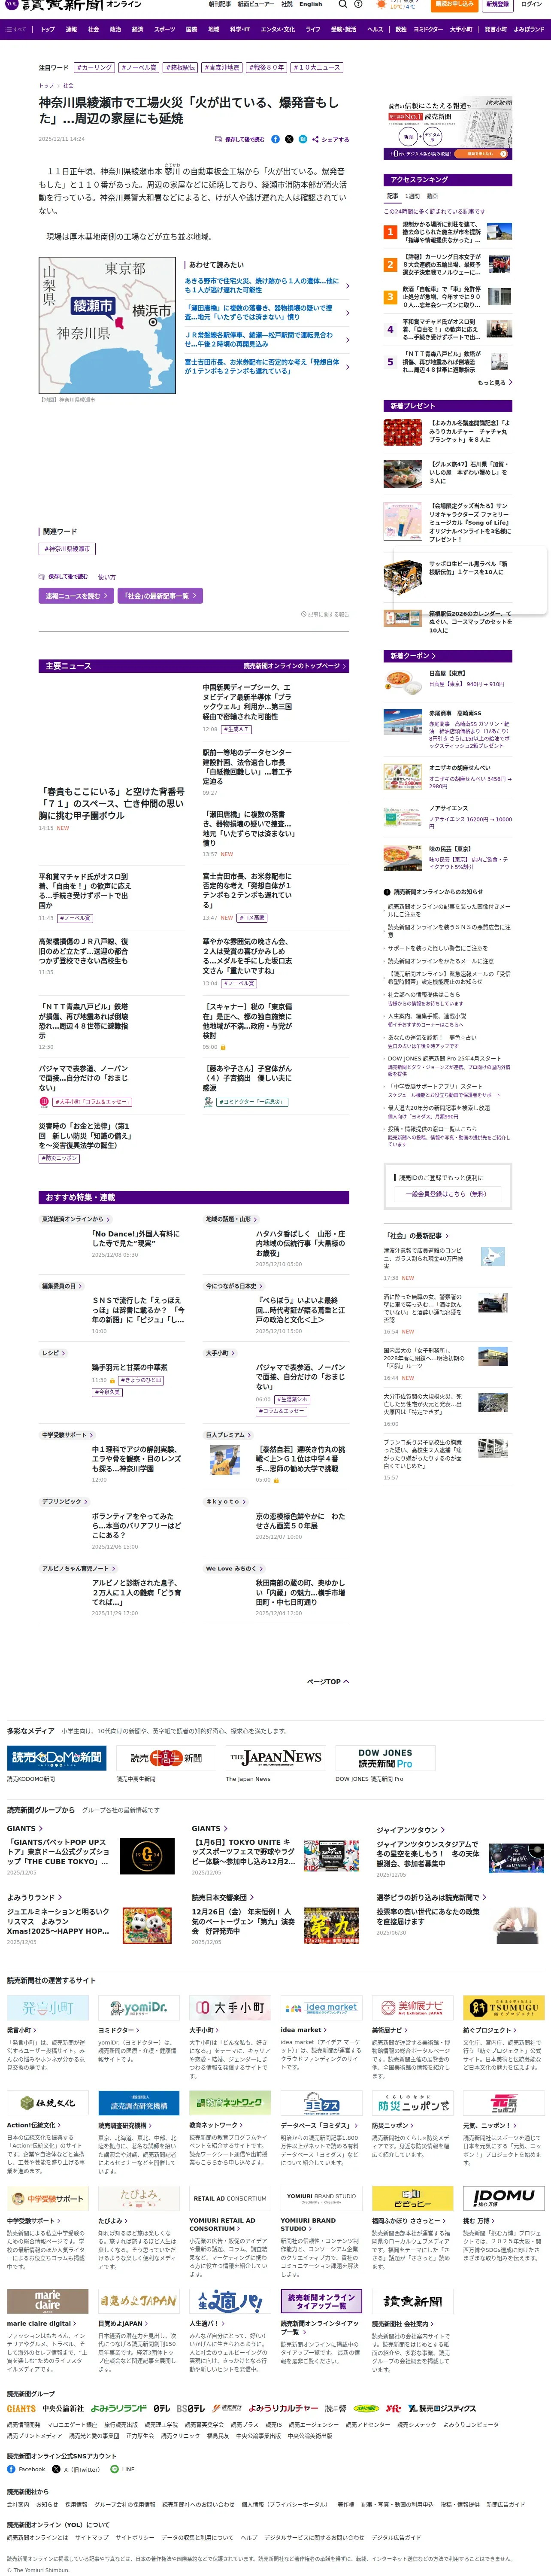Share the article on X
Image resolution: width=551 pixels, height=2576 pixels.
pos(289,139)
